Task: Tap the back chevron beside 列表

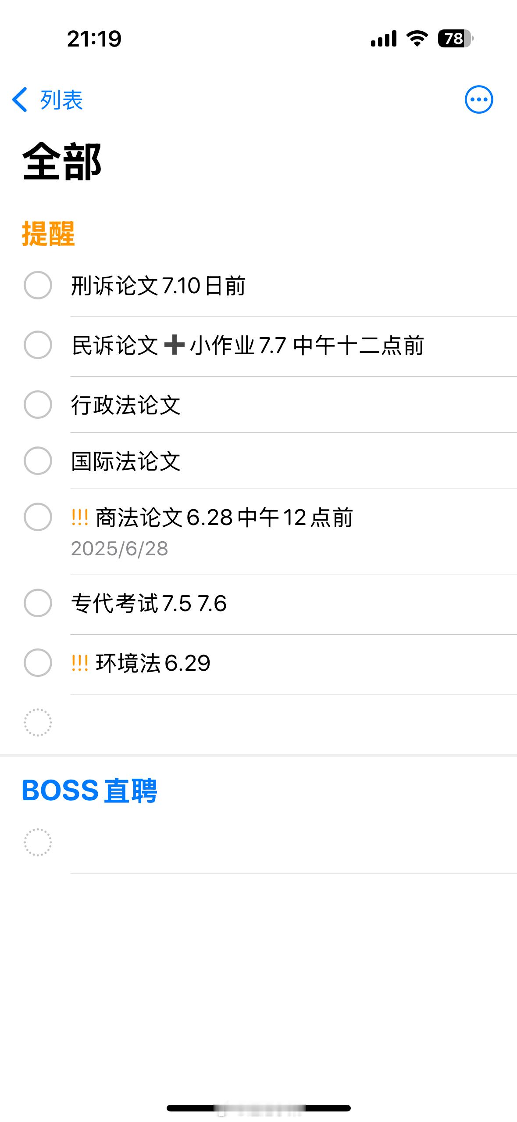Action: 20,100
